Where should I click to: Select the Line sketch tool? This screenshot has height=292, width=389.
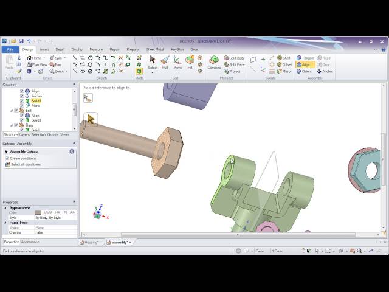[x=75, y=58]
